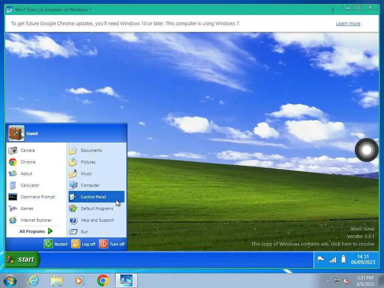
Task: Click the floating round assistive button
Action: click(367, 150)
